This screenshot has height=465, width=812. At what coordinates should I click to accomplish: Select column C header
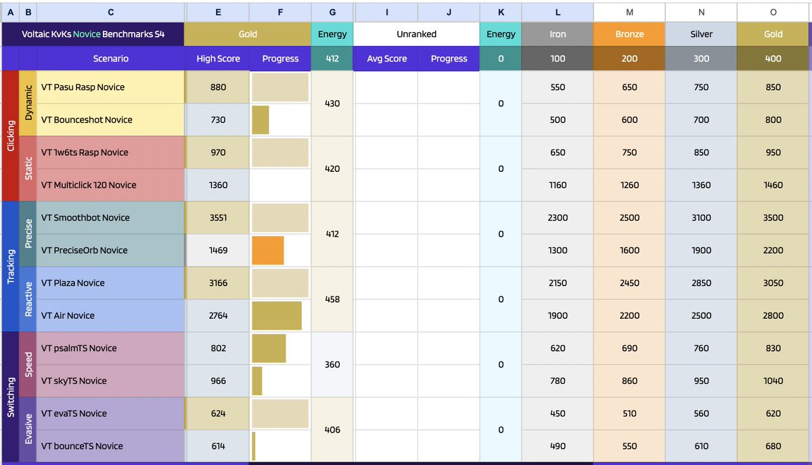click(110, 12)
